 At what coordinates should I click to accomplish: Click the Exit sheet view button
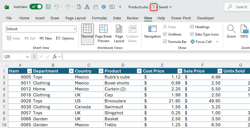click(x=30, y=38)
